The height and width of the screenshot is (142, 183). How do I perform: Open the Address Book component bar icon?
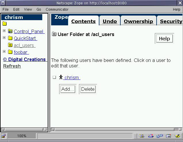[168, 136]
